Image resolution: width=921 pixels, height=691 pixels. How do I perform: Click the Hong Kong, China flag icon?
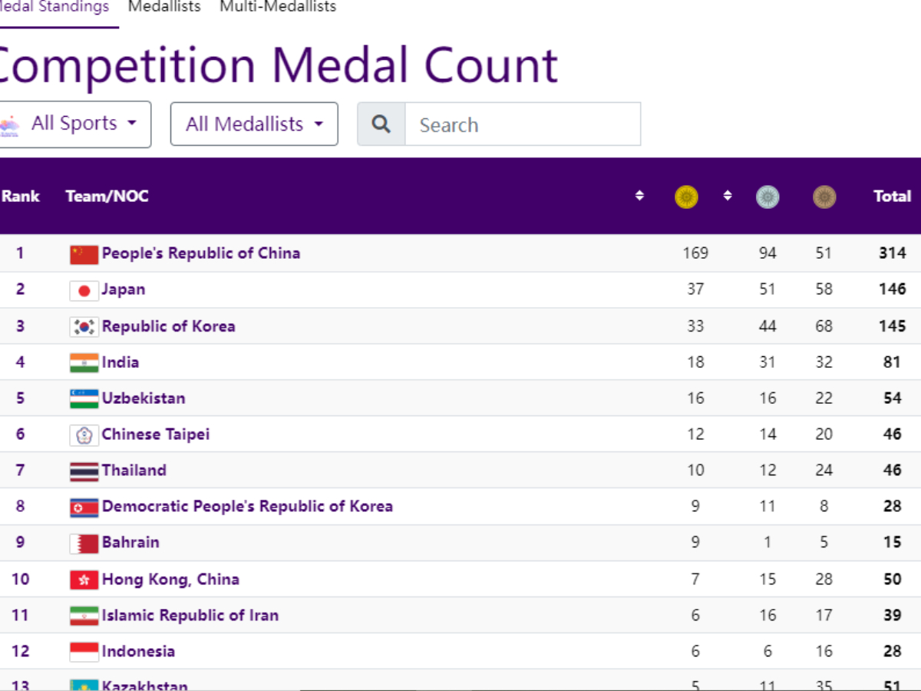[84, 579]
